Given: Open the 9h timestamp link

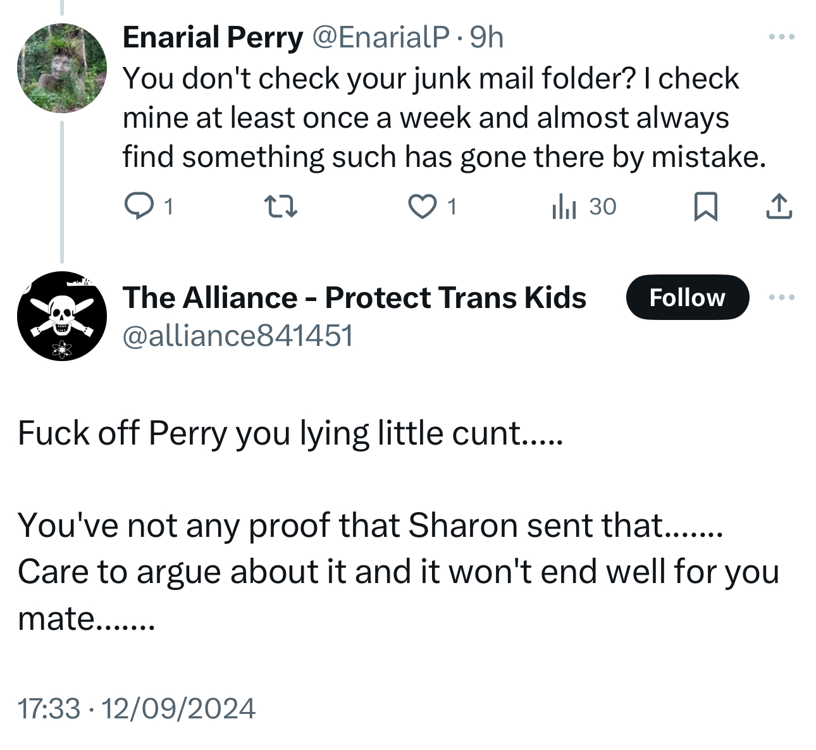Looking at the screenshot, I should 487,37.
